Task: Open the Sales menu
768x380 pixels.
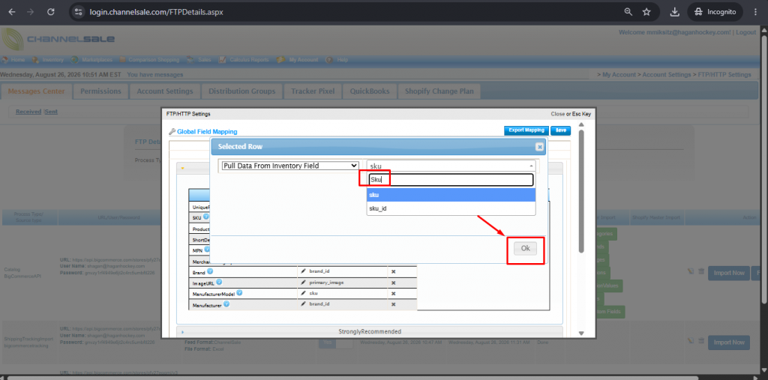Action: [x=199, y=60]
